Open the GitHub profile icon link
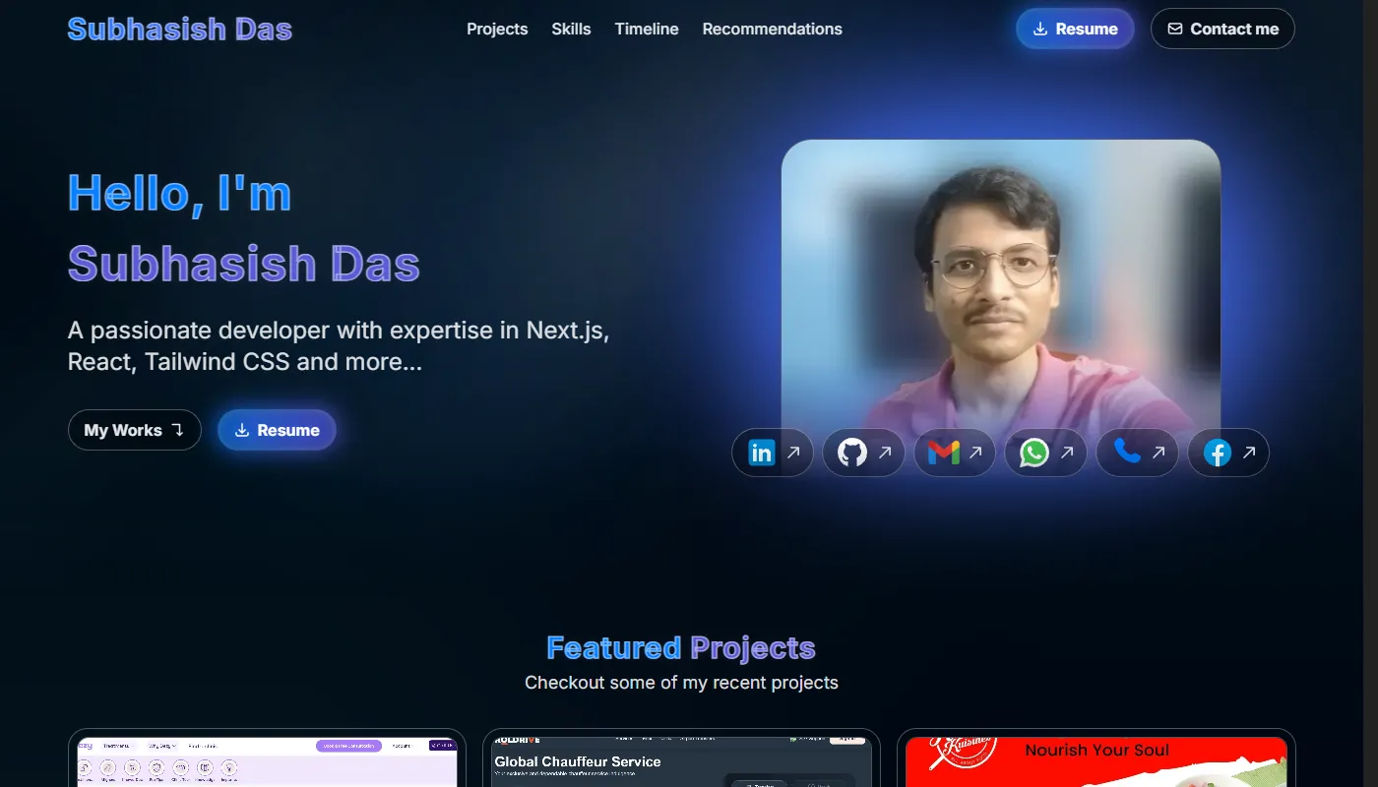This screenshot has height=787, width=1378. [863, 453]
